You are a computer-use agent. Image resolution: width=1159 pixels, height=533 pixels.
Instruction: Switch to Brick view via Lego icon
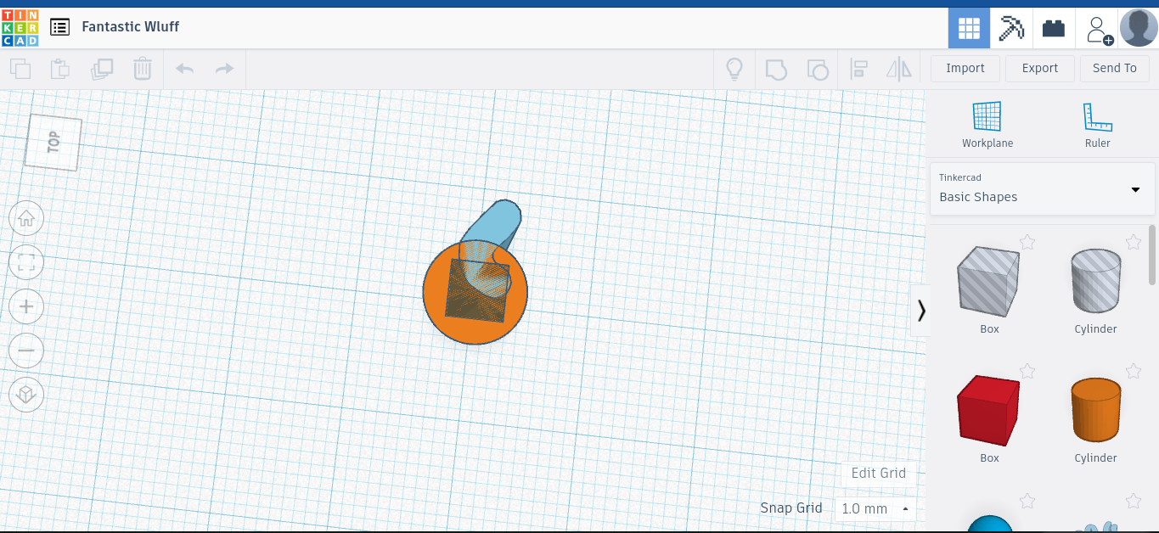click(x=1054, y=27)
